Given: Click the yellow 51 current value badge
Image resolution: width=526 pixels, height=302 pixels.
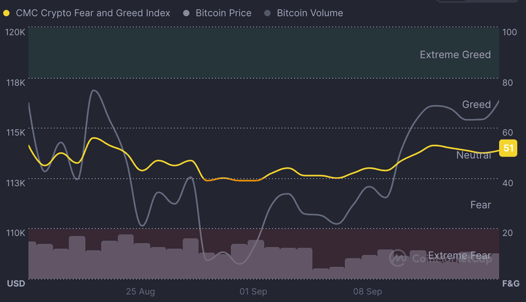Looking at the screenshot, I should (x=508, y=148).
